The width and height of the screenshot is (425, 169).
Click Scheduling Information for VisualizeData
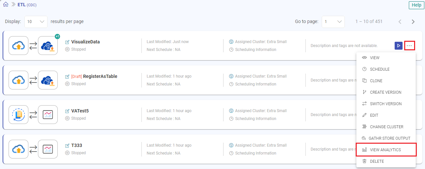pos(255,50)
